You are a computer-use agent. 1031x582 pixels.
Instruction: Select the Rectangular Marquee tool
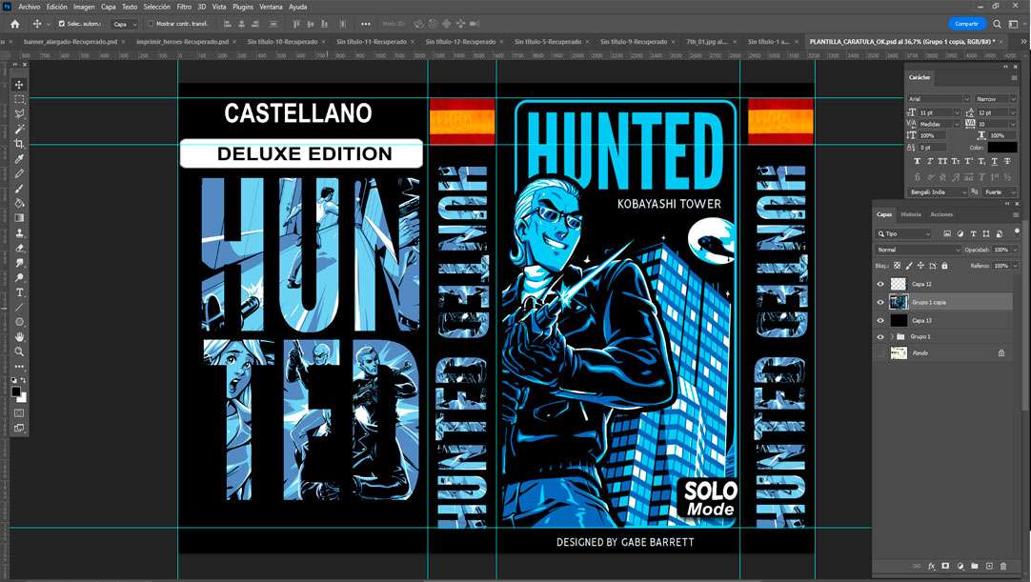tap(19, 99)
